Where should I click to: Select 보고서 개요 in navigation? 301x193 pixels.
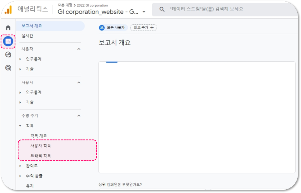[50, 26]
